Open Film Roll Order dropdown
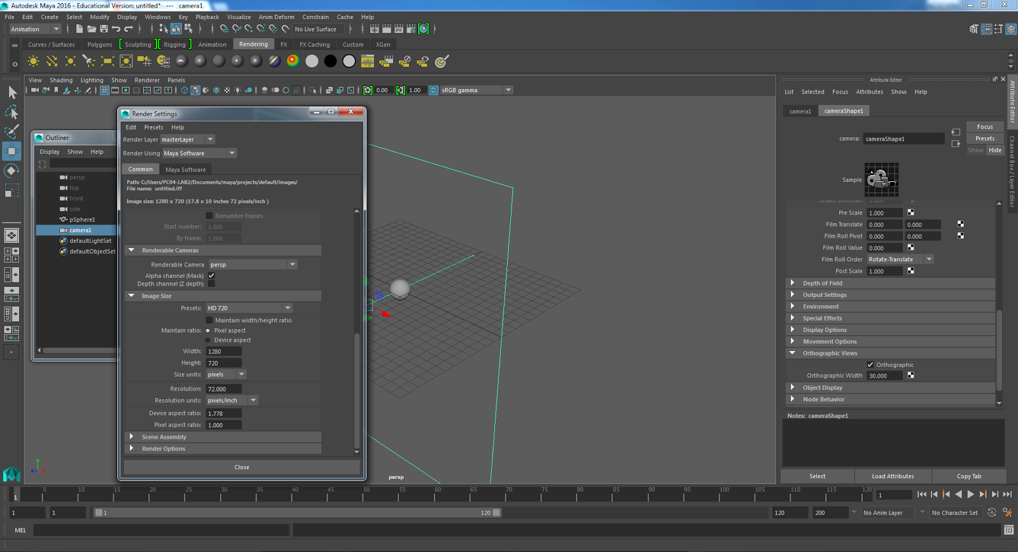 [x=900, y=259]
